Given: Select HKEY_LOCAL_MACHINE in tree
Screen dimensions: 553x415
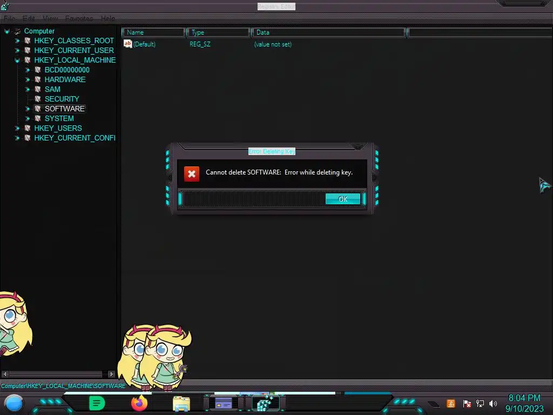Looking at the screenshot, I should (x=75, y=60).
